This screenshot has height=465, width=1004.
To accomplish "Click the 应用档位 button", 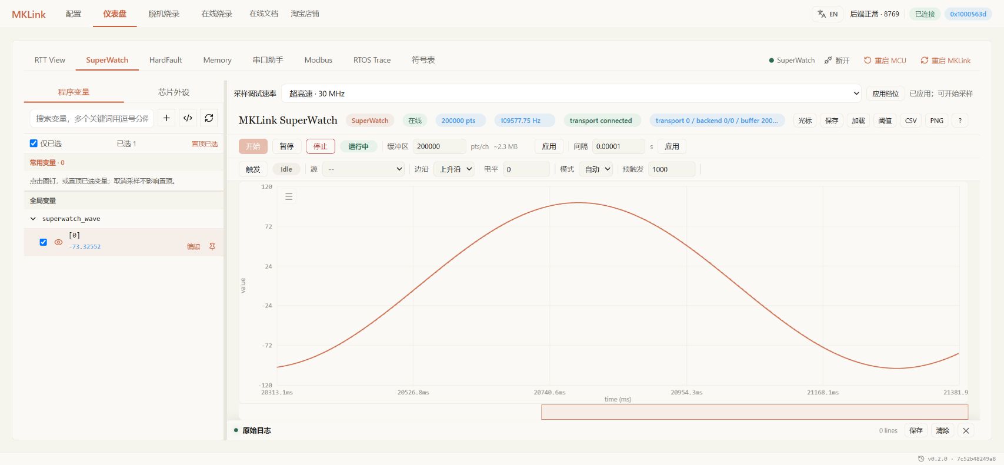I will pos(885,93).
